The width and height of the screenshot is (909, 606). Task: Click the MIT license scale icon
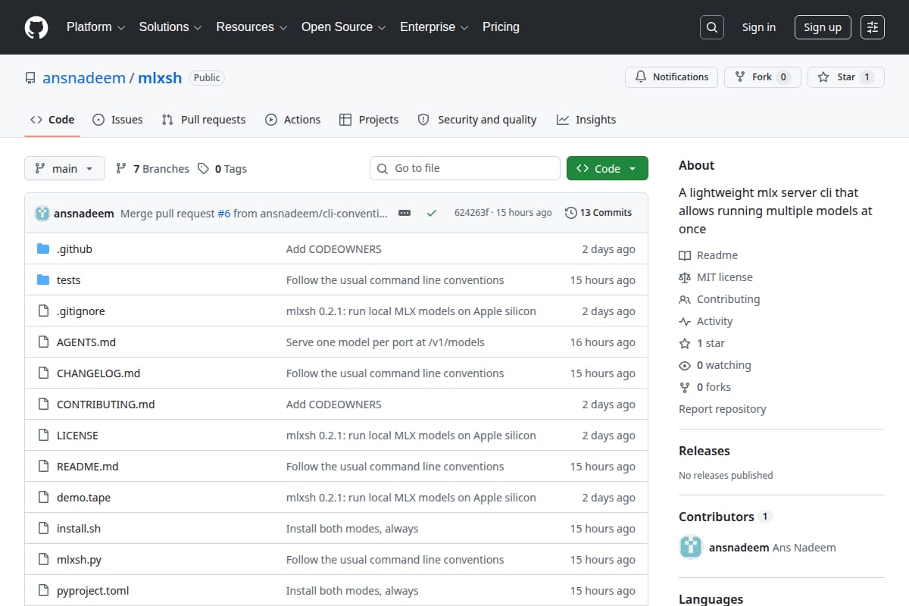[685, 278]
